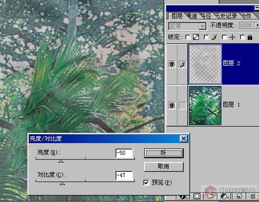Click the create new layer icon

click(239, 196)
